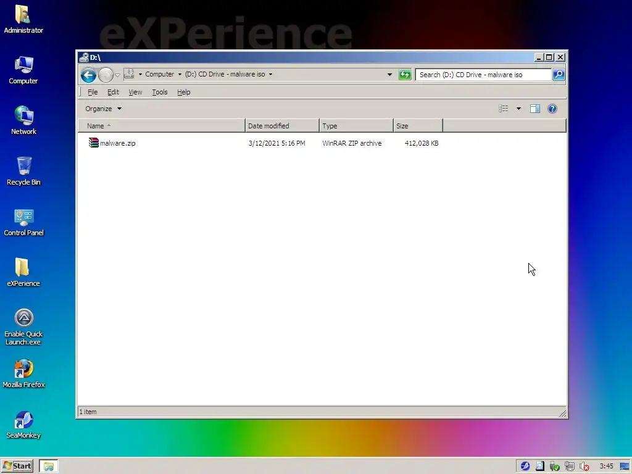Sort by the Type column header
Screen dimensions: 632x474
pyautogui.click(x=356, y=126)
